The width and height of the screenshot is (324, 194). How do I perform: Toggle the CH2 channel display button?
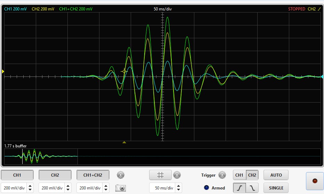coord(55,175)
